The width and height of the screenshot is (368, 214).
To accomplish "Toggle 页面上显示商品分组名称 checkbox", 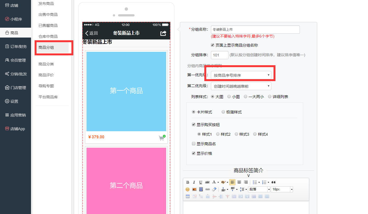I will 213,45.
